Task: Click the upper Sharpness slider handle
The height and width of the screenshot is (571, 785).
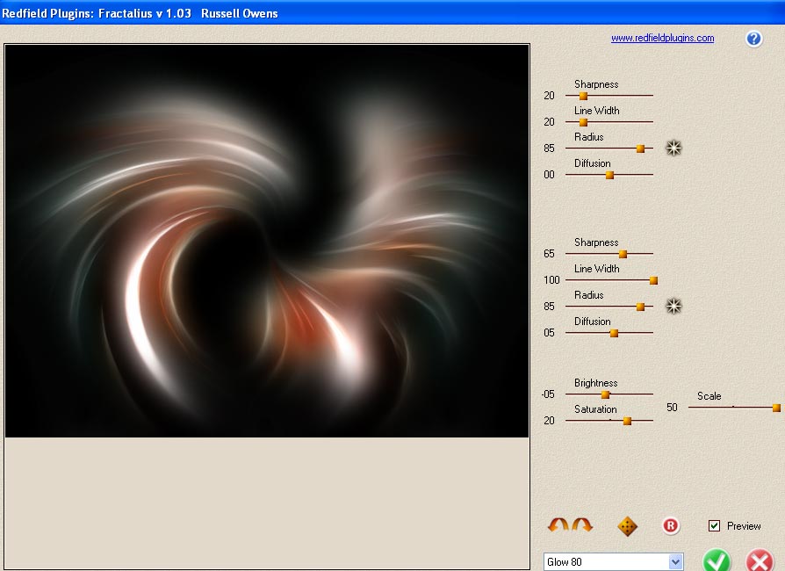Action: 583,96
